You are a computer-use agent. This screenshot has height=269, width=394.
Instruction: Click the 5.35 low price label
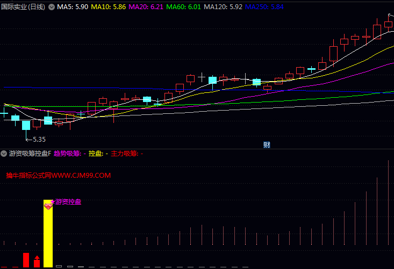coord(39,140)
